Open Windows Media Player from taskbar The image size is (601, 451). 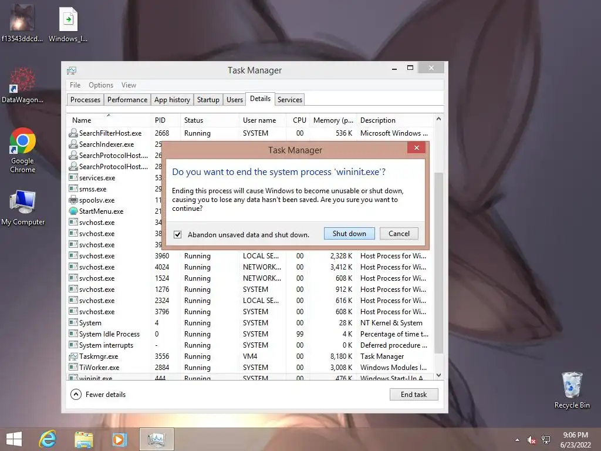click(x=119, y=439)
